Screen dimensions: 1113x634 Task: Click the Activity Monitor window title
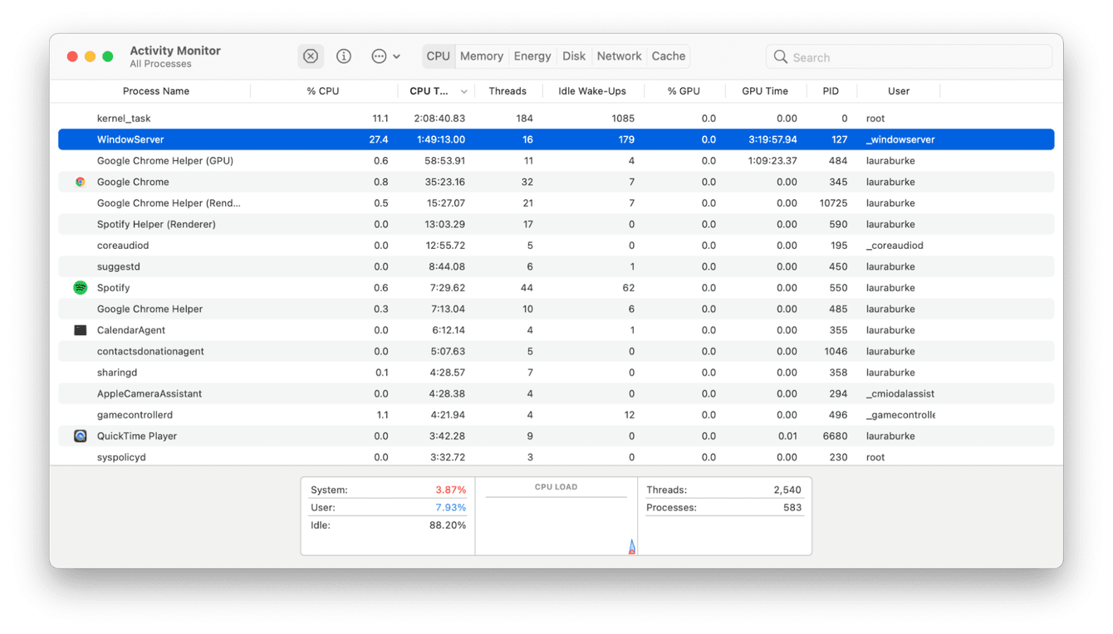[175, 51]
